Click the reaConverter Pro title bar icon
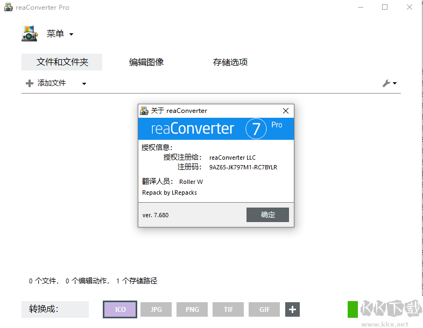423x328 pixels. (9, 8)
